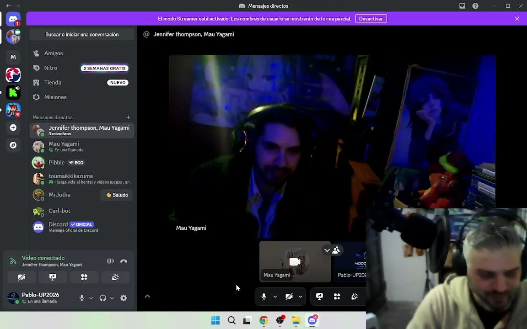Open soundboard in the call control bar
This screenshot has width=527, height=329.
(x=355, y=297)
